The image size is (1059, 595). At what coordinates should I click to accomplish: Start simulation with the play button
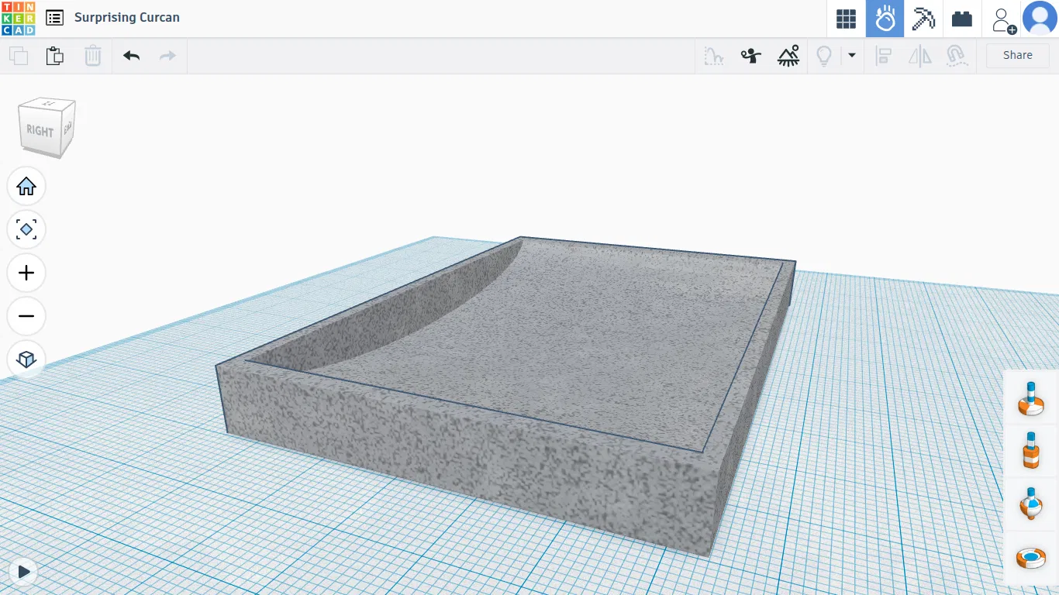pos(24,572)
